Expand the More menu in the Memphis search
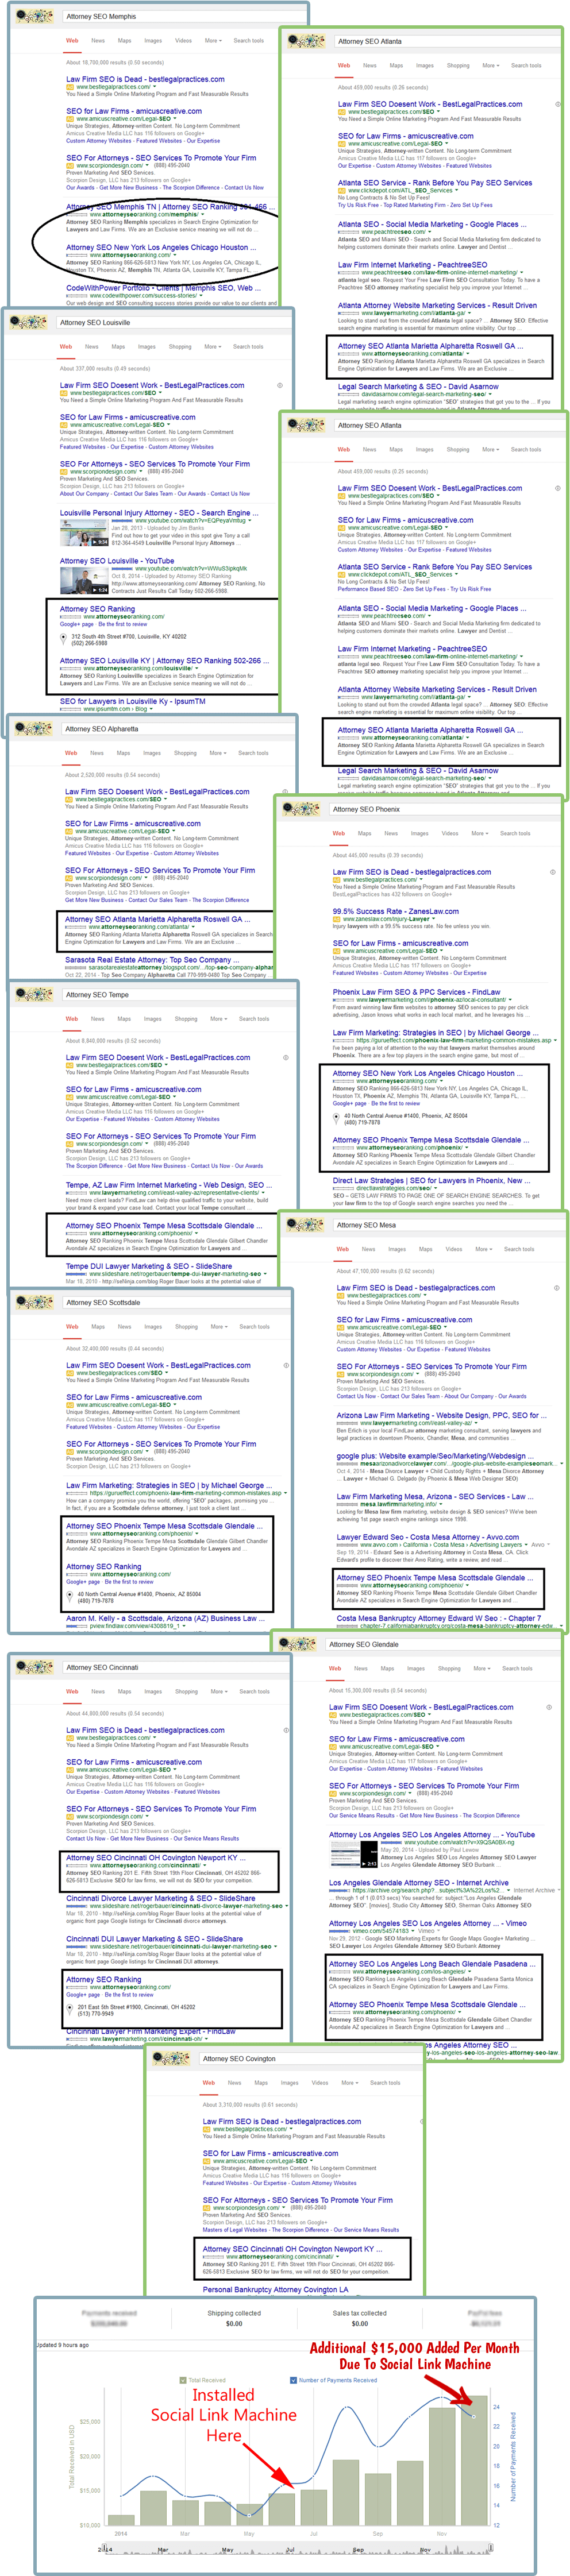This screenshot has width=570, height=2576. point(212,41)
